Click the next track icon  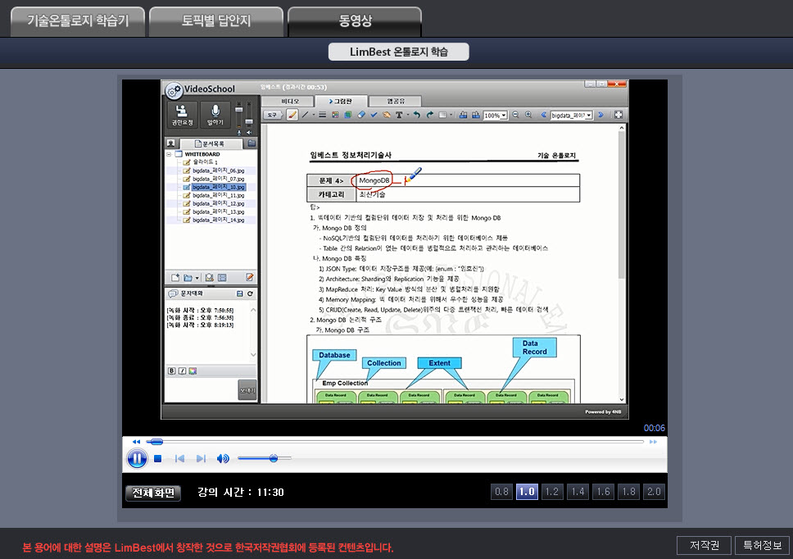pyautogui.click(x=201, y=459)
